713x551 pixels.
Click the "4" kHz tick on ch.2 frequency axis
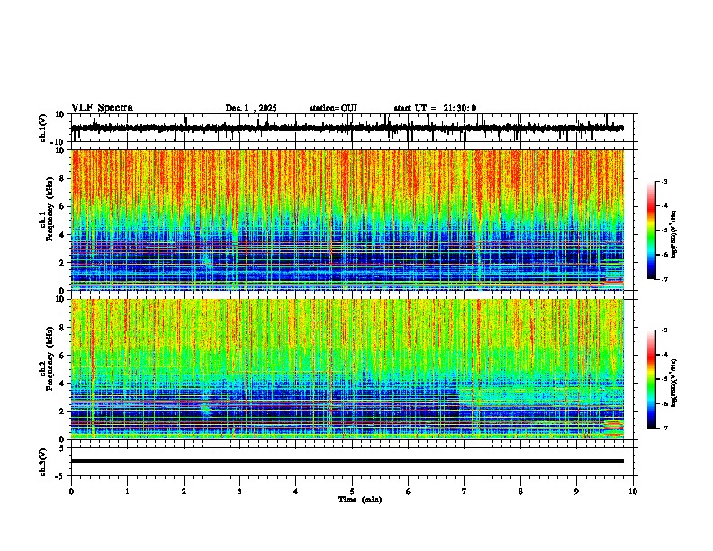(x=62, y=384)
